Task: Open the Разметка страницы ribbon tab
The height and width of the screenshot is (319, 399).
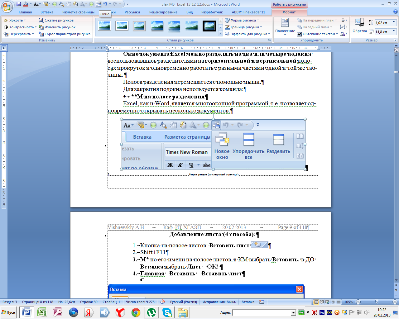Action: click(x=78, y=12)
